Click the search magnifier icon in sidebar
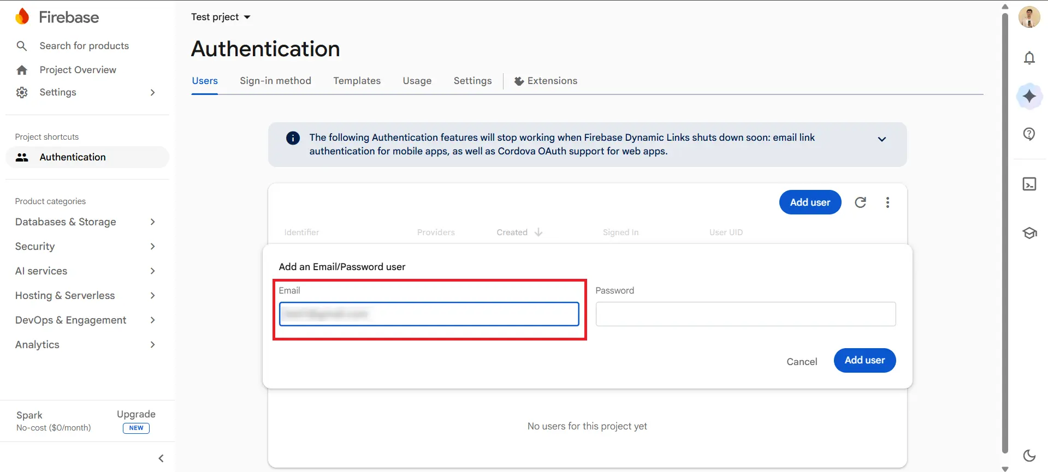Screen dimensions: 1048x472 coord(22,46)
